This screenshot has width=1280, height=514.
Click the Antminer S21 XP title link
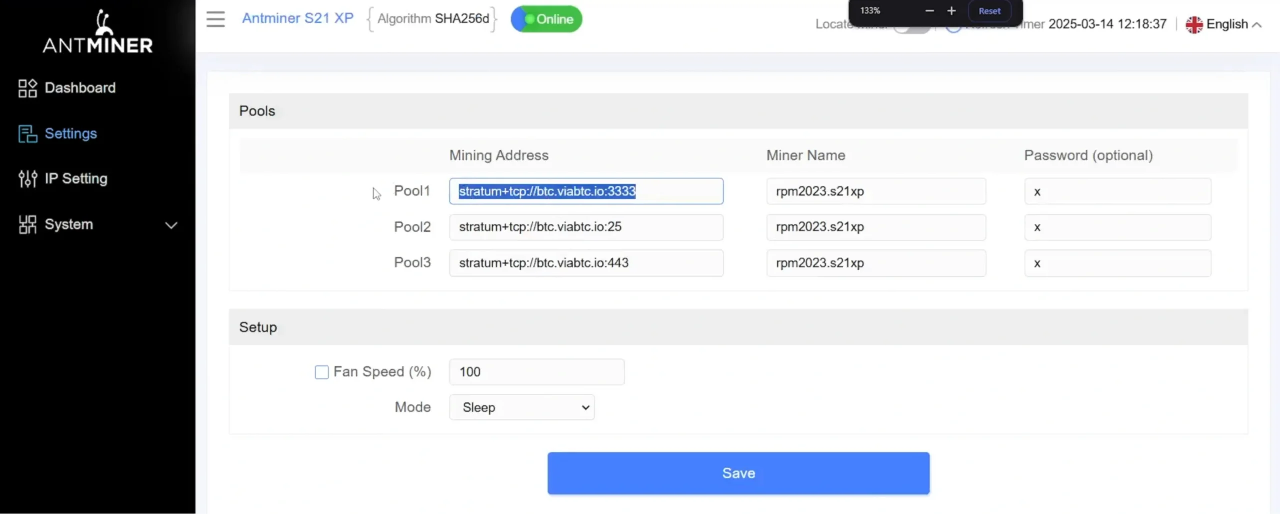tap(298, 18)
